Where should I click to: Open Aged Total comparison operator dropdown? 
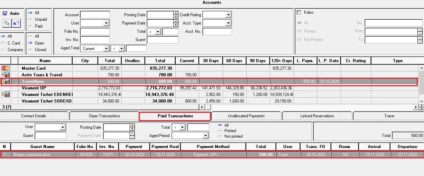[x=122, y=49]
